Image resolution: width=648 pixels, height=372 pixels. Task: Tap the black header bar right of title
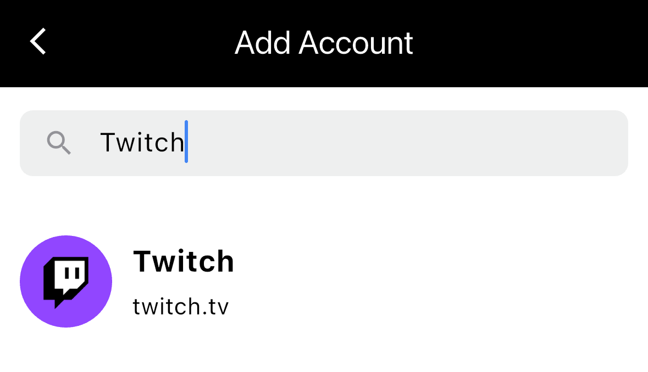(x=528, y=43)
